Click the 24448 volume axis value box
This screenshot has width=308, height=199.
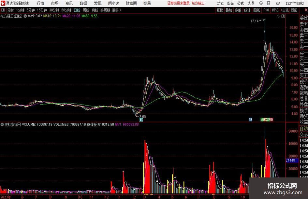point(292,160)
